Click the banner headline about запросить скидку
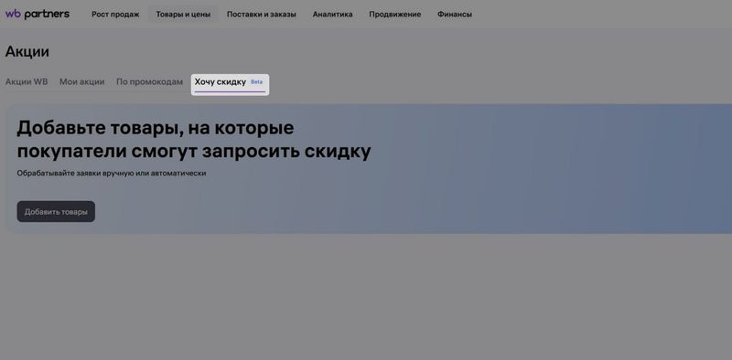 coord(194,140)
